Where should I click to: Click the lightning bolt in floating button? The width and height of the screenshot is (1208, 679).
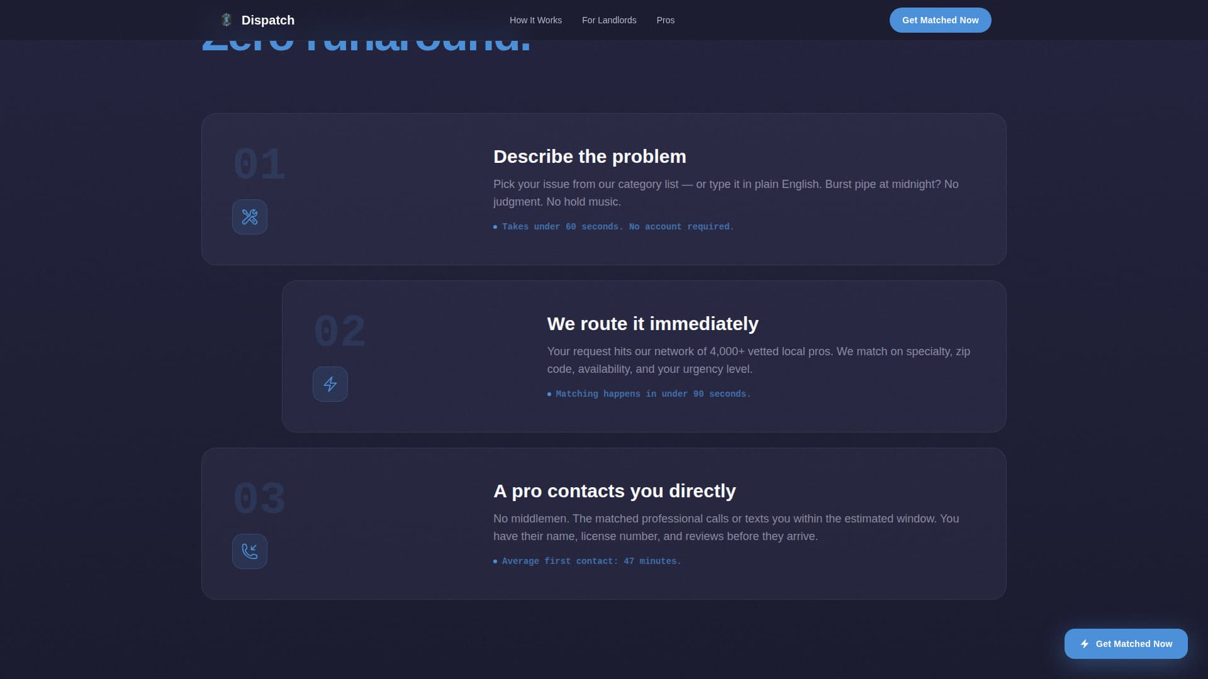click(1085, 644)
